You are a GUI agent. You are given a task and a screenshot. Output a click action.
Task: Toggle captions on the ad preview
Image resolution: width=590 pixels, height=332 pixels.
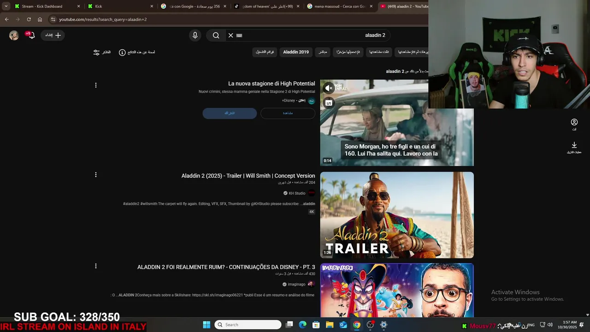tap(329, 103)
